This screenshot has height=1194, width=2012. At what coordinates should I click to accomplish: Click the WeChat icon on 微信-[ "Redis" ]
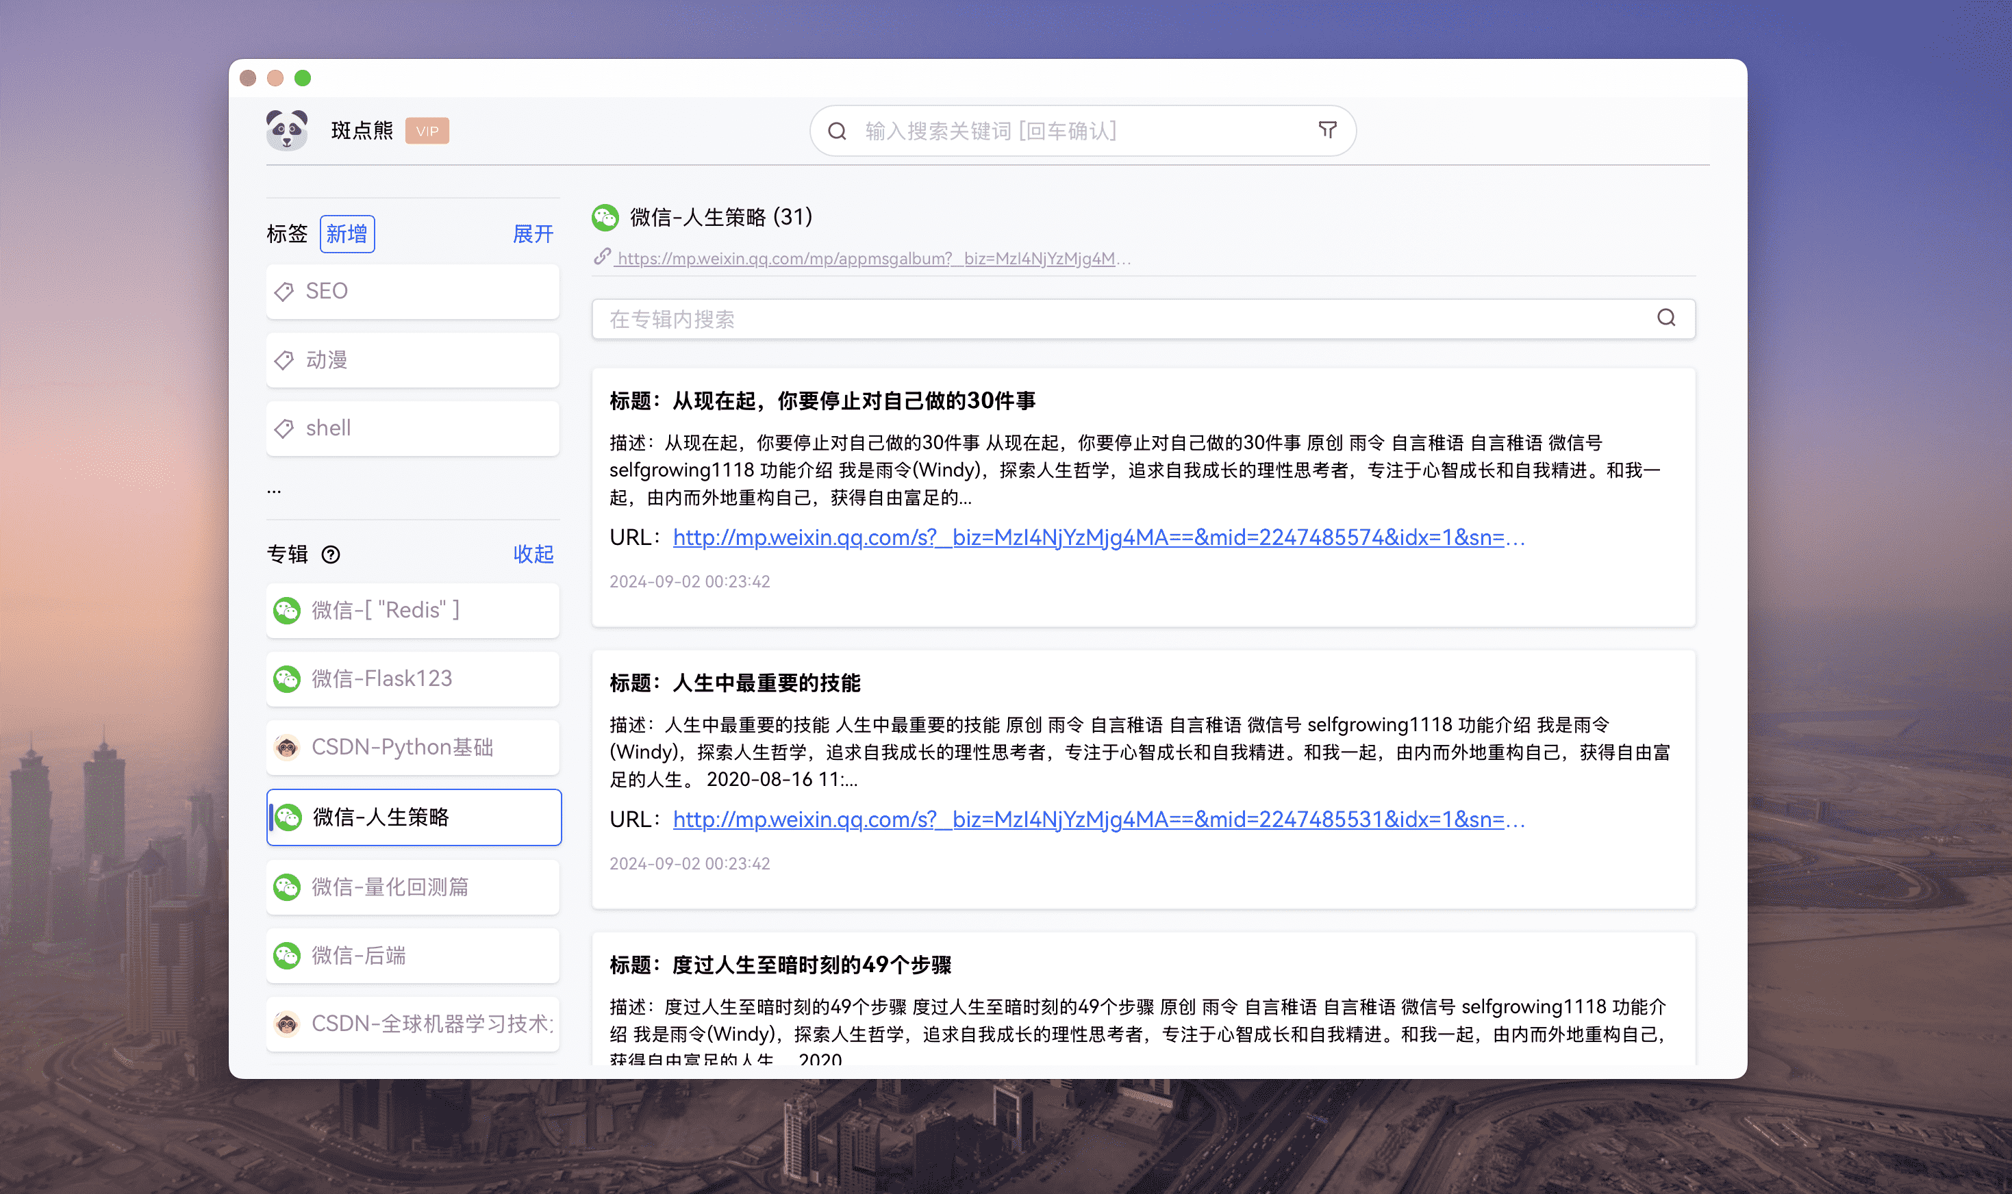pos(288,610)
